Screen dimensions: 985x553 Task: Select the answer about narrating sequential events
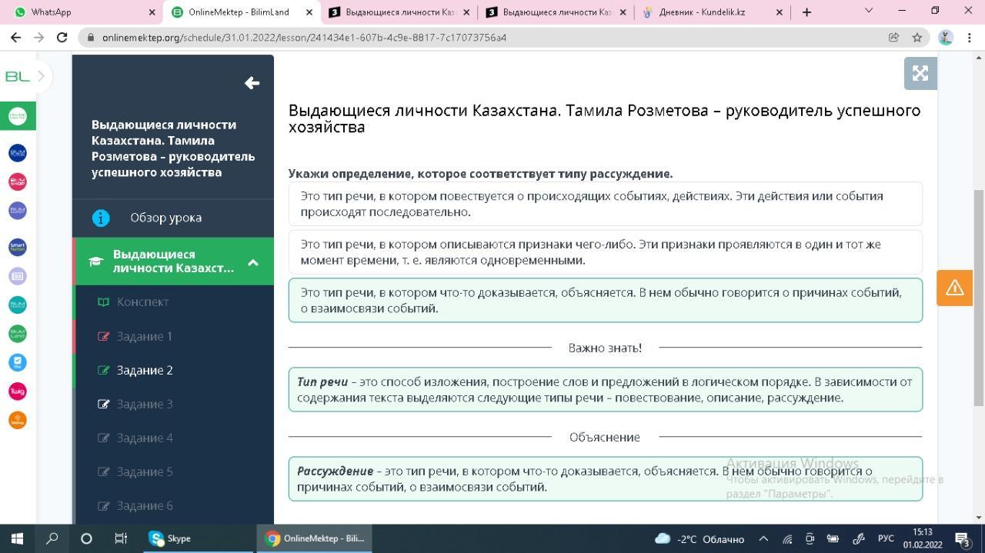(x=605, y=204)
